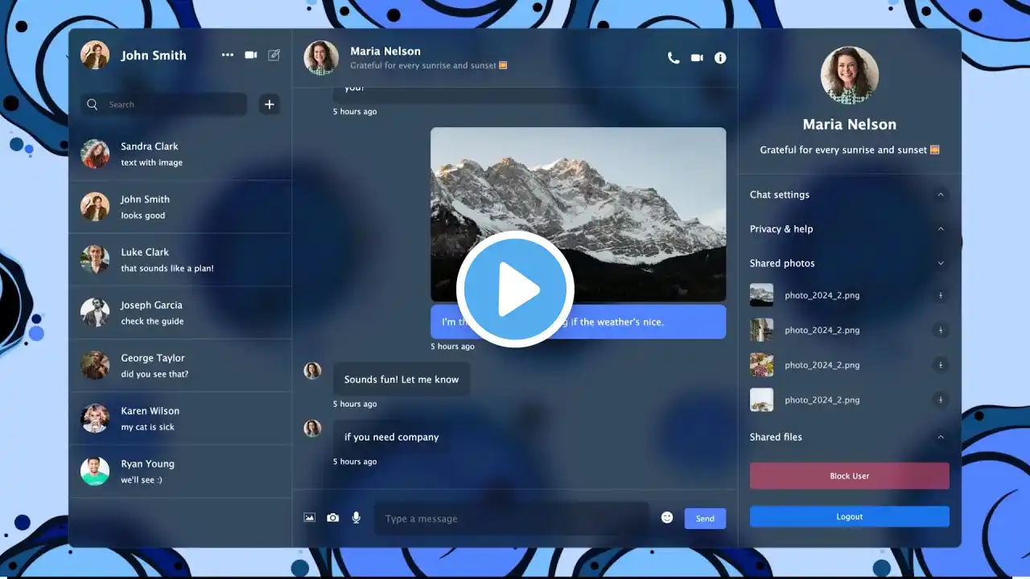Download the photo beside the mountain thumbnail

coord(940,295)
